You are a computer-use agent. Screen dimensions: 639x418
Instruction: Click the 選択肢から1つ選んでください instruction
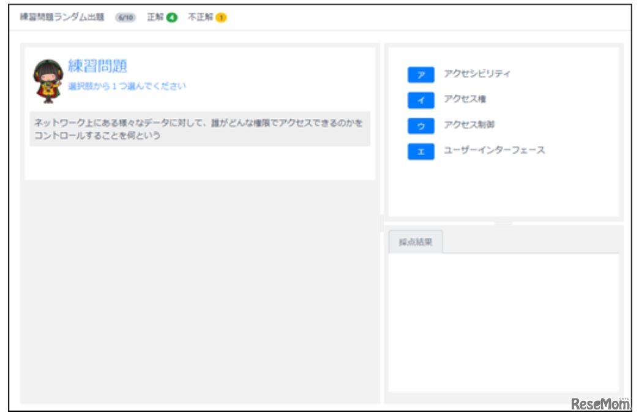click(127, 86)
